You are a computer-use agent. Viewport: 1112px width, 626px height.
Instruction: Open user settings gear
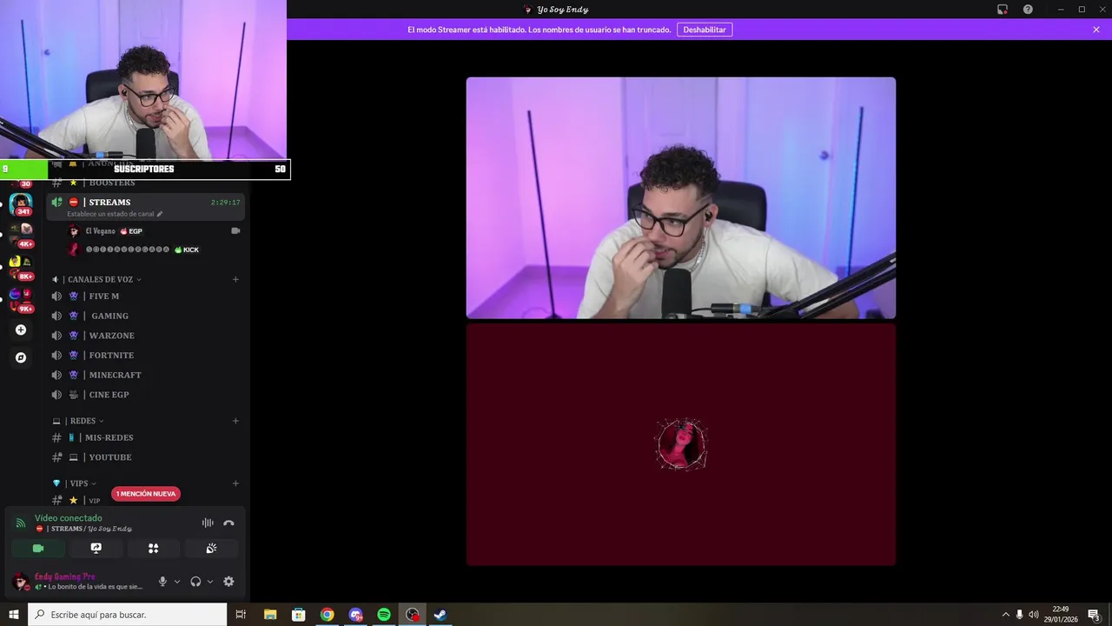click(x=228, y=582)
